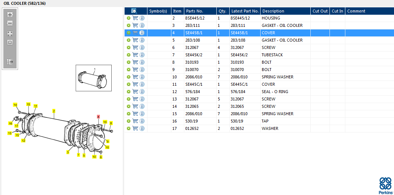Screen dimensions: 394x195
Task: Click gear icon for gasket 283/108
Action: point(128,40)
